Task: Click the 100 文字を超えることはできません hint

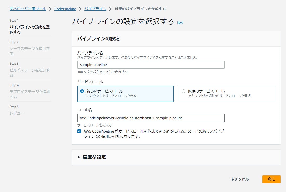Action: coord(102,72)
